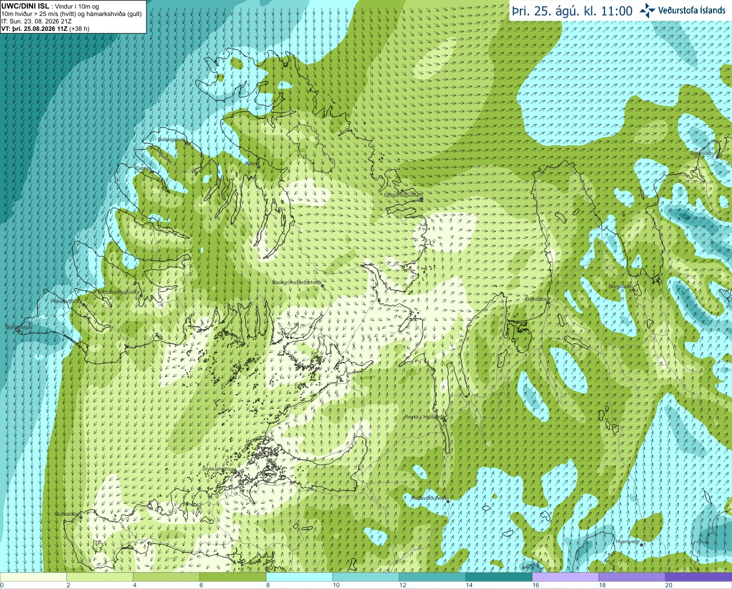Select the Flateyri station marker
This screenshot has width=732, height=589.
point(151,172)
